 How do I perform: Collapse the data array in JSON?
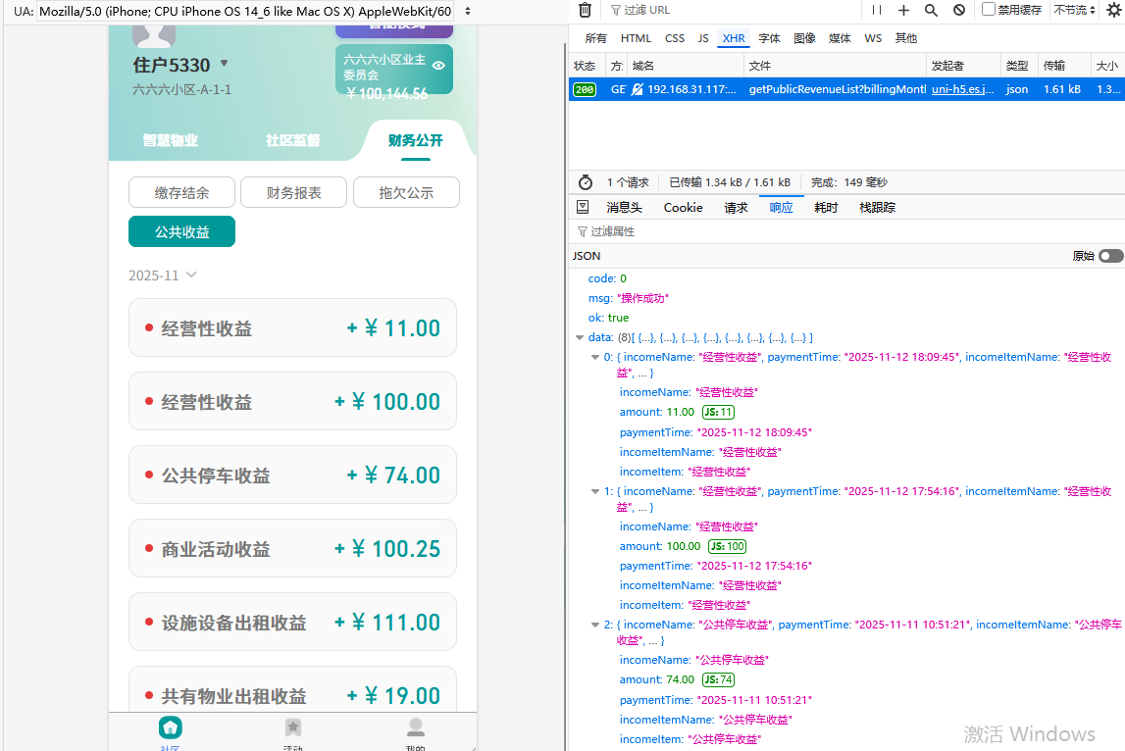580,338
